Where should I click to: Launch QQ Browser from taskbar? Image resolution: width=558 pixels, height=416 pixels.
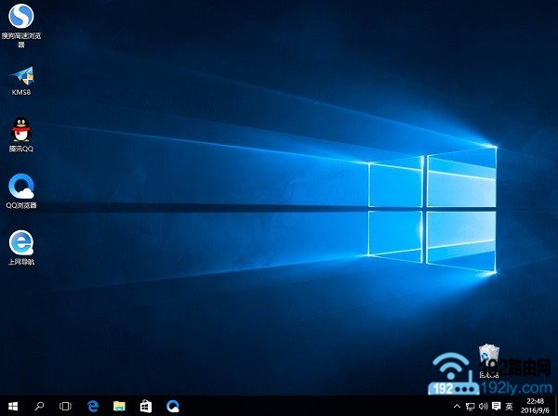click(x=173, y=406)
